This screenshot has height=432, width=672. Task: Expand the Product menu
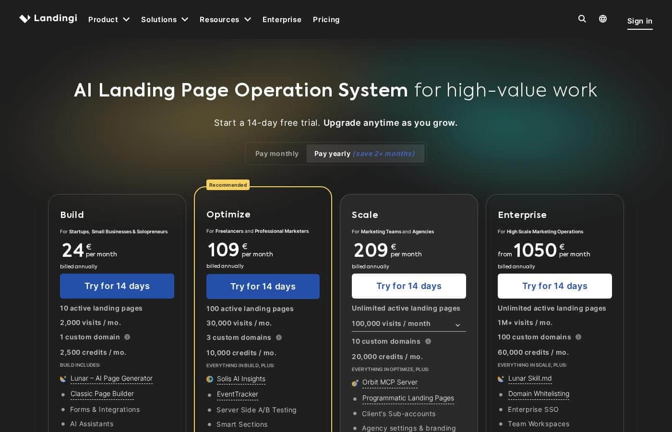click(109, 20)
